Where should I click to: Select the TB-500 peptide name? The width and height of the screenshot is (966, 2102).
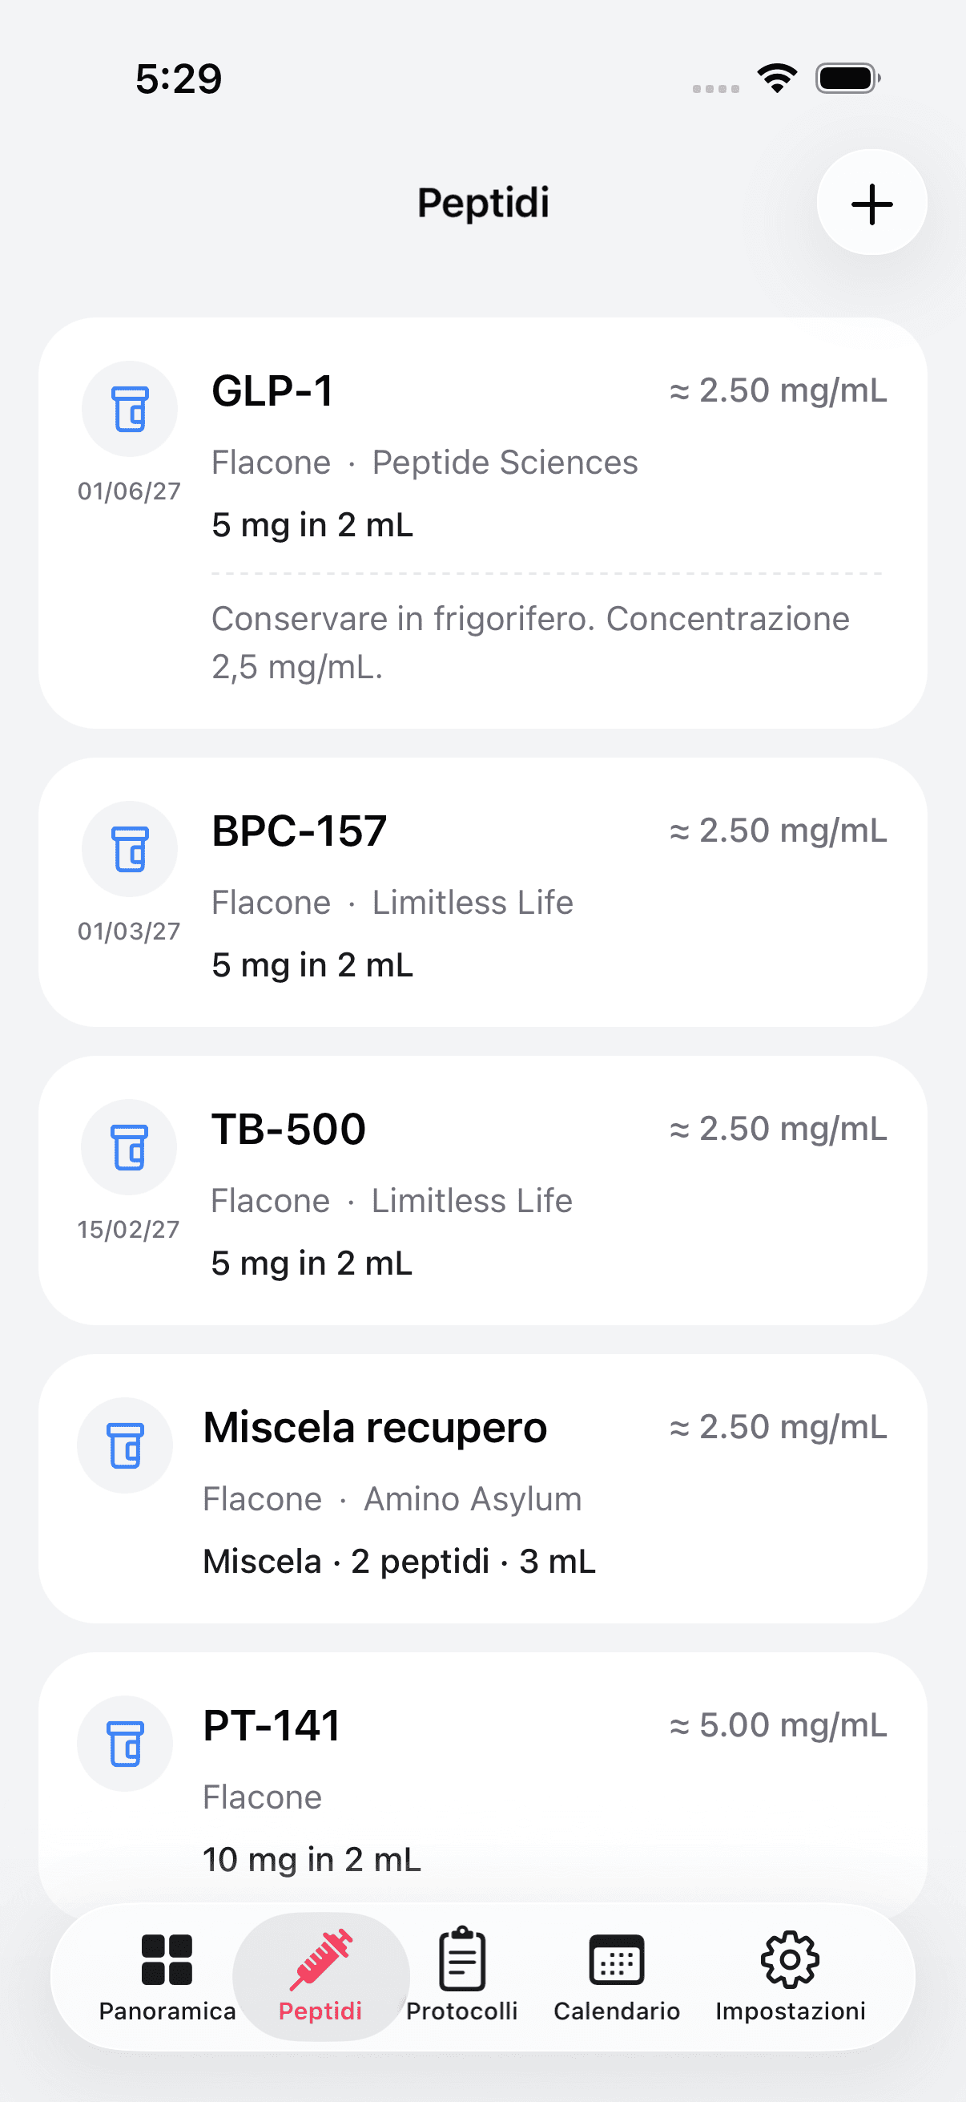click(288, 1130)
